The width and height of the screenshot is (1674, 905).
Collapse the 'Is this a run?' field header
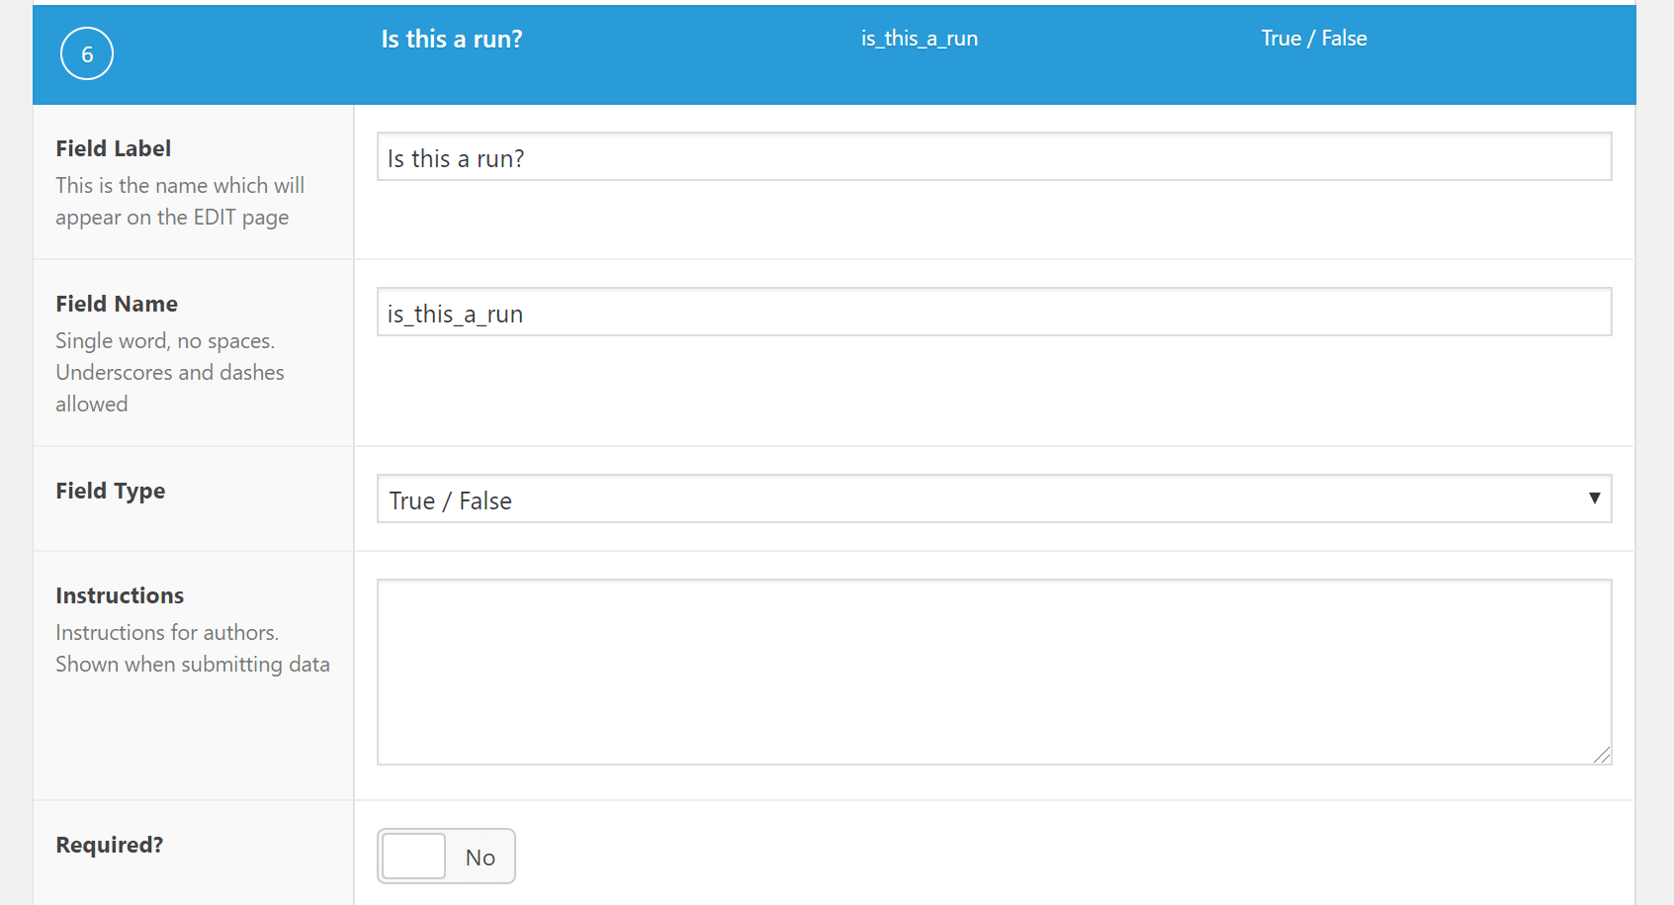[451, 39]
